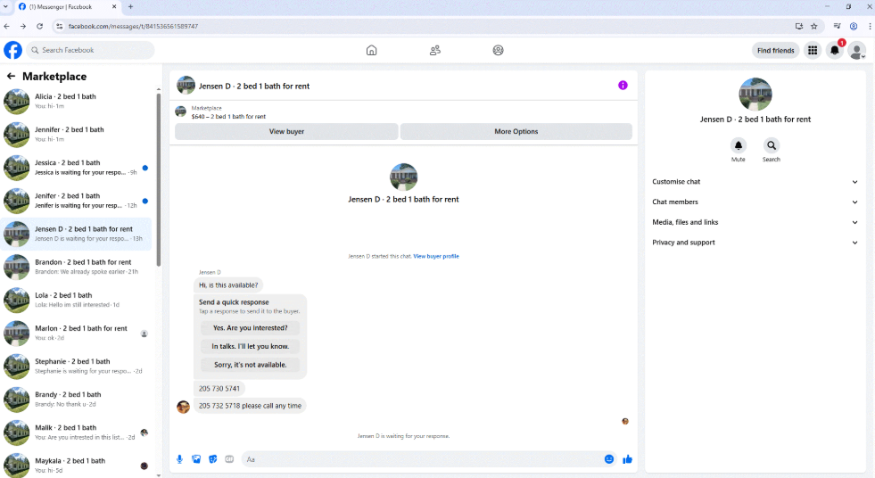875x478 pixels.
Task: Click the listing thumbnail in right panel
Action: (x=755, y=95)
